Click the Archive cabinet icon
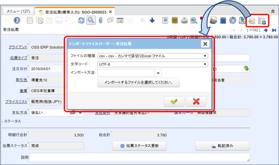 tap(174, 20)
